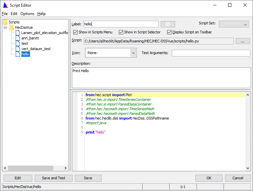Browse for script with the ... button
Viewport: 253px width, 191px height.
point(243,41)
